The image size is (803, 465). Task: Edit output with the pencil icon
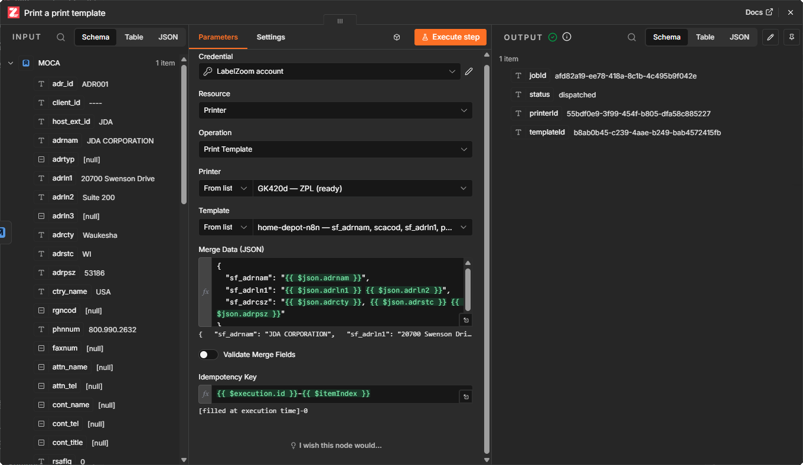pyautogui.click(x=770, y=37)
